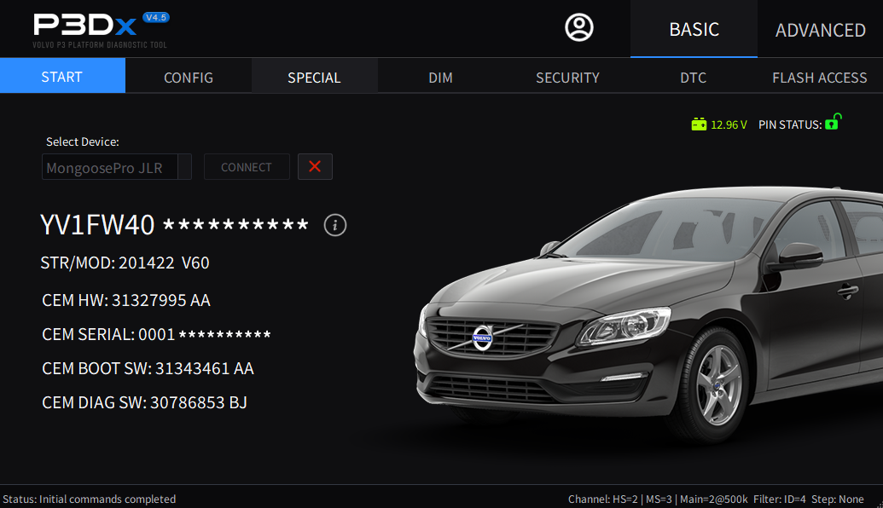Screen dimensions: 883x508
Task: Open the DTC tab
Action: click(x=694, y=77)
